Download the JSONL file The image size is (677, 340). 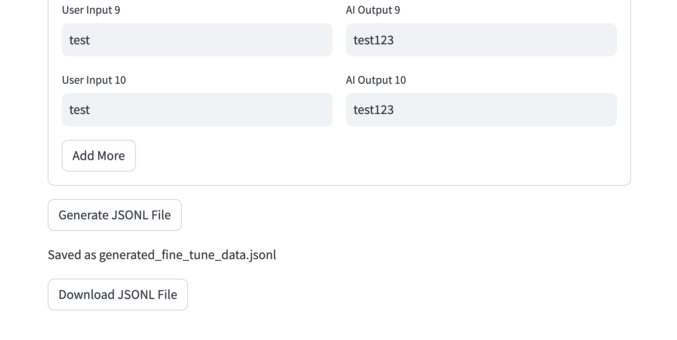[118, 294]
